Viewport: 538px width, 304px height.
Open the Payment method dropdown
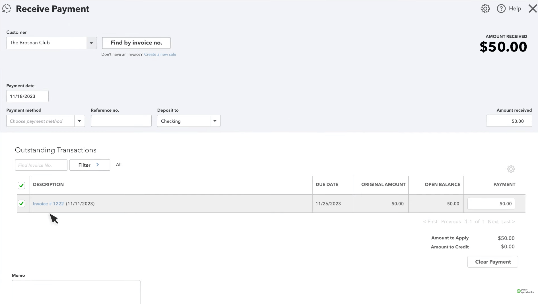point(79,121)
